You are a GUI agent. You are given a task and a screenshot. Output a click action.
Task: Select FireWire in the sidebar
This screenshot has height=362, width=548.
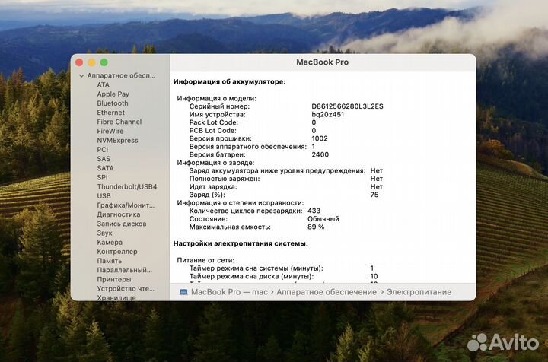[110, 131]
